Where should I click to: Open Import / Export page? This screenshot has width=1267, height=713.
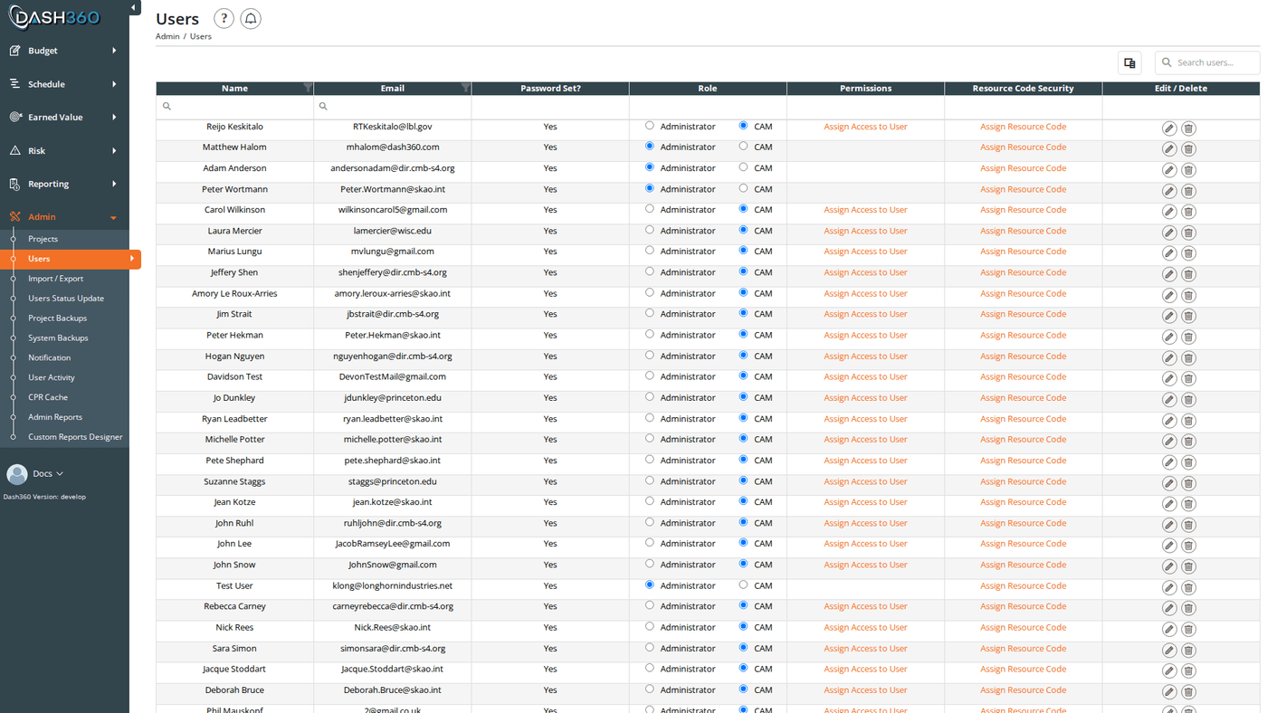(55, 279)
